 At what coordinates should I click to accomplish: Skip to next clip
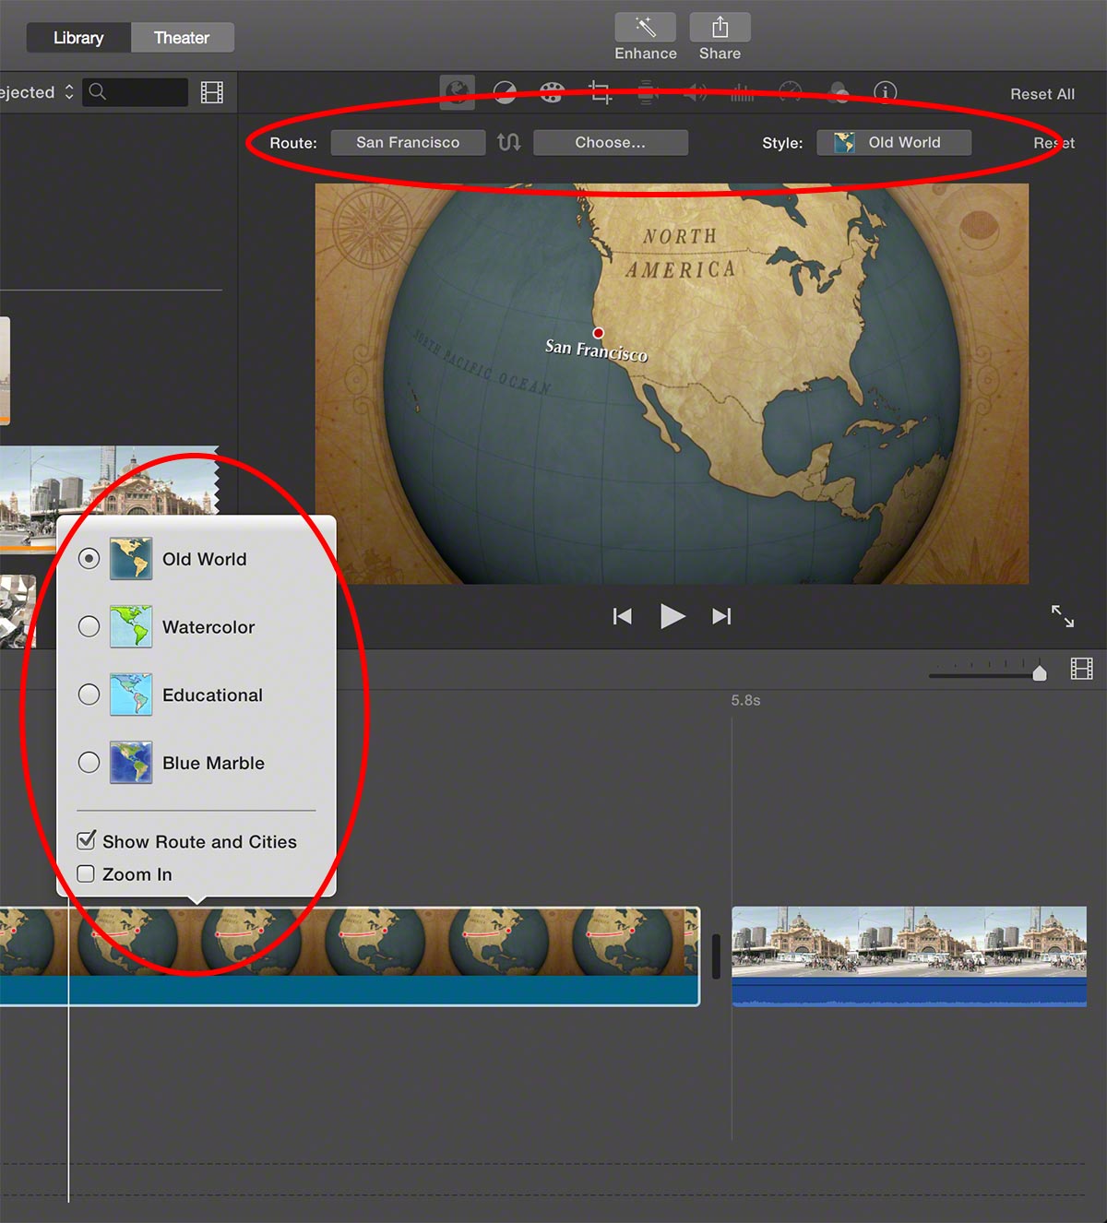coord(721,616)
